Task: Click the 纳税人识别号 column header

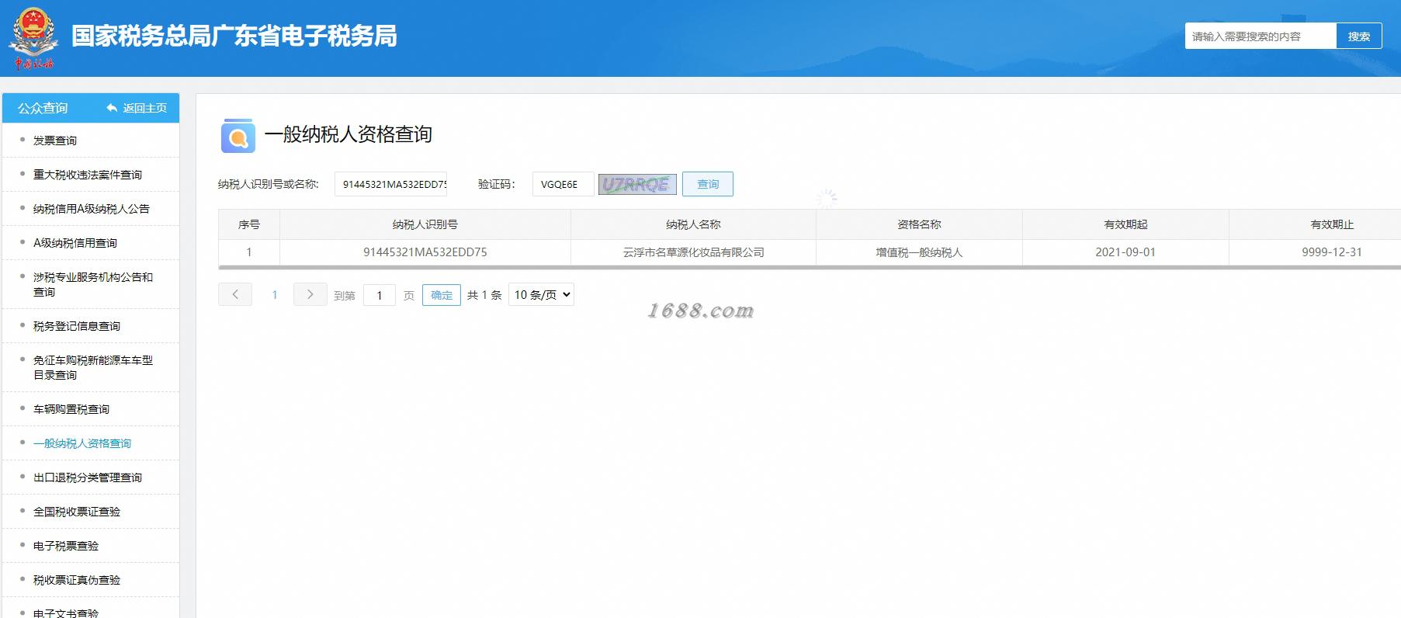Action: pyautogui.click(x=425, y=224)
